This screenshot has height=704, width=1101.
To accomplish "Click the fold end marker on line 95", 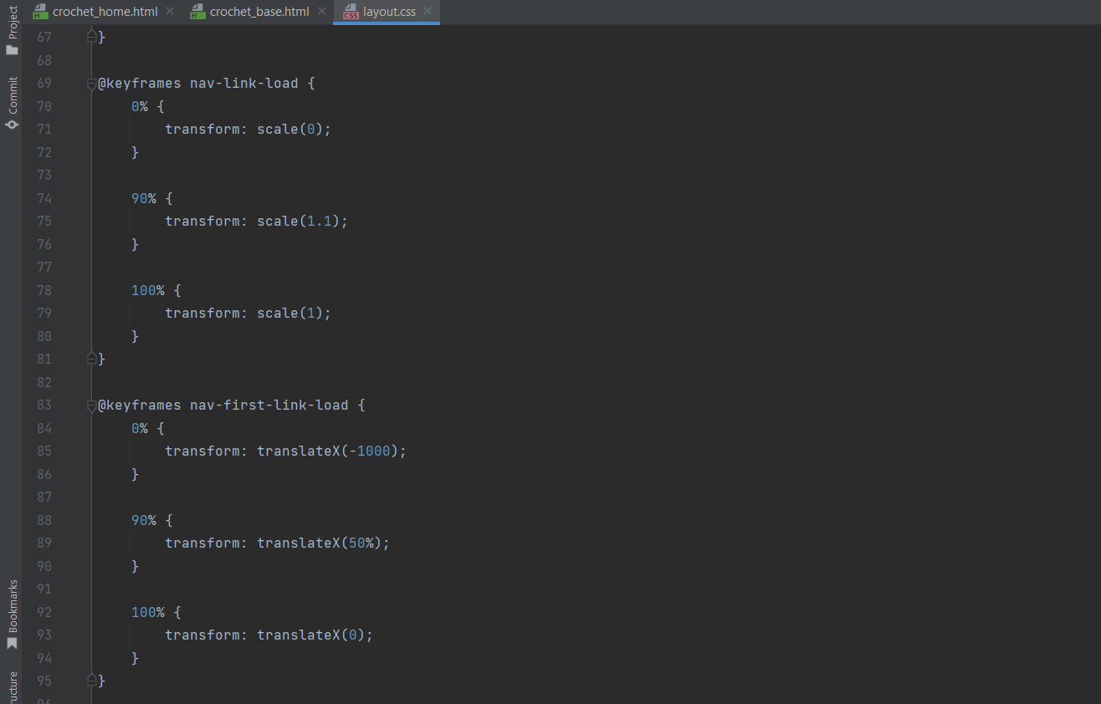I will click(92, 681).
